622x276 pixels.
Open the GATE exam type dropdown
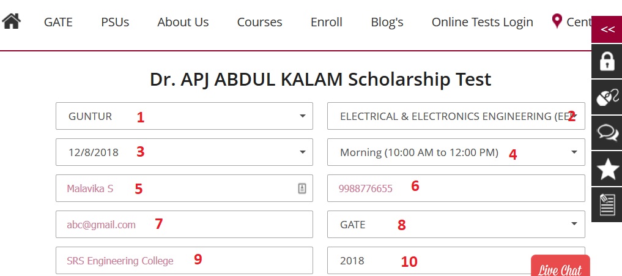[x=456, y=225]
